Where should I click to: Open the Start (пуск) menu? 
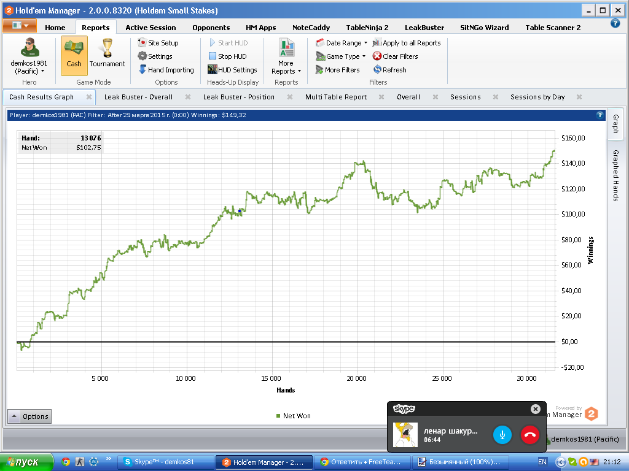[26, 462]
